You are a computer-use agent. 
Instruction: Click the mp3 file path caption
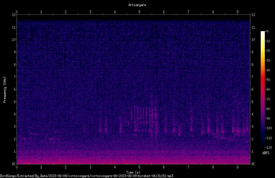click(x=87, y=176)
